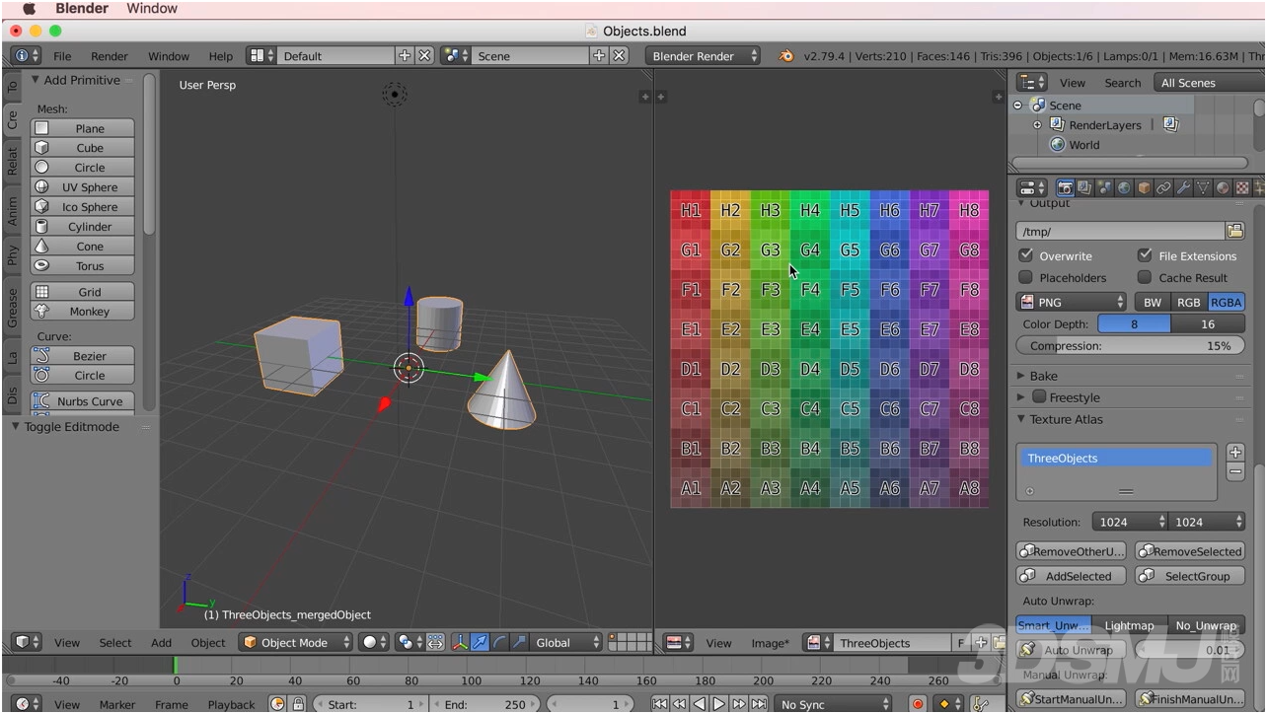Select BW color mode
The width and height of the screenshot is (1267, 714).
pos(1153,302)
